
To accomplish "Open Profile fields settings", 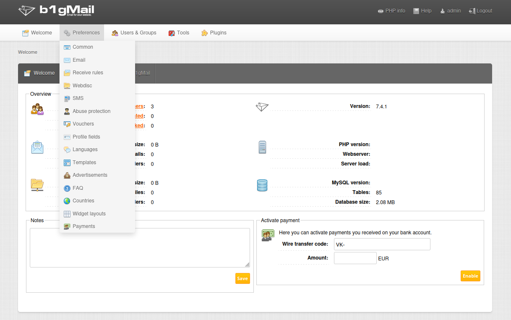I will pyautogui.click(x=86, y=137).
